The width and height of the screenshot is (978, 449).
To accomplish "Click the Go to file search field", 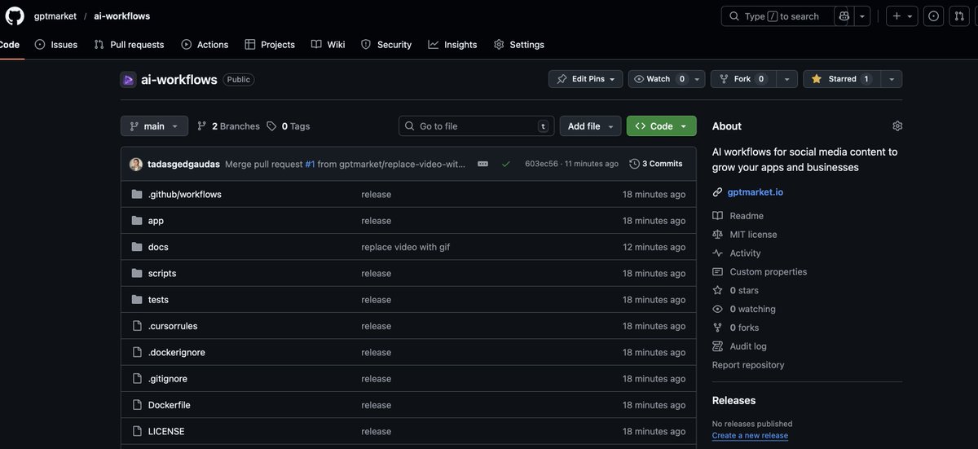I will pyautogui.click(x=477, y=126).
